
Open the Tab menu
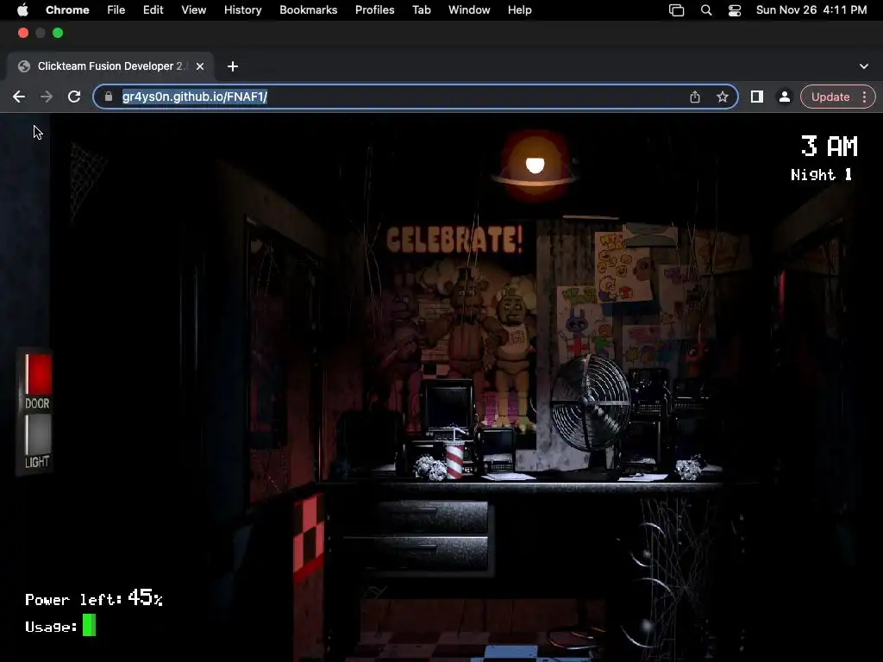[422, 10]
